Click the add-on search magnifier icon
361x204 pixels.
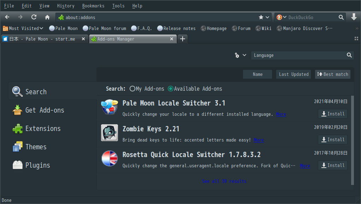pos(349,55)
